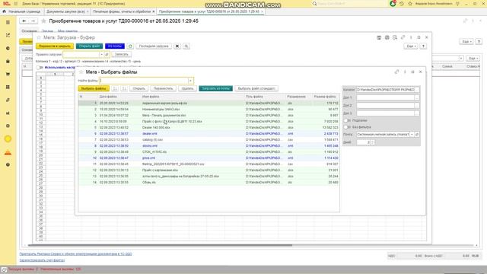Click the Найти файлы input field
Viewport: 487px width, 274px height.
[x=144, y=81]
